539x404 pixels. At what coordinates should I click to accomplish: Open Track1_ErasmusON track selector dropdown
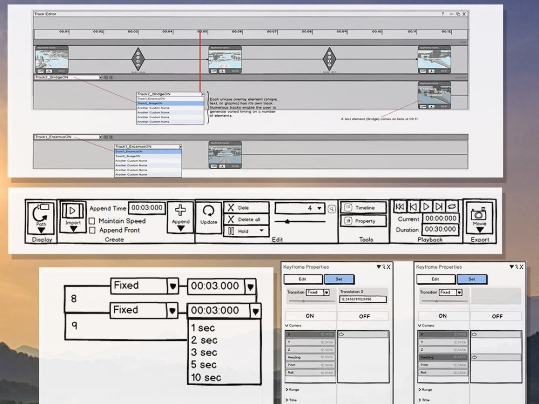pos(100,137)
